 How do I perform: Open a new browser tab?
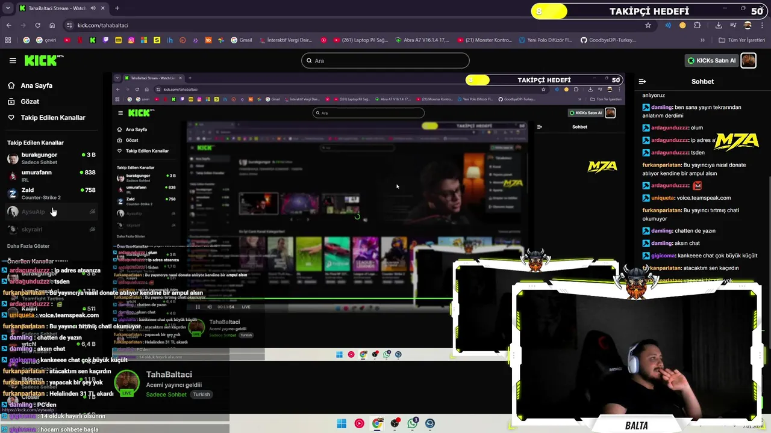click(x=117, y=8)
